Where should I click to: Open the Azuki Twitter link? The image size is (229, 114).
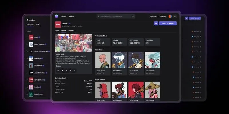[x=62, y=70]
